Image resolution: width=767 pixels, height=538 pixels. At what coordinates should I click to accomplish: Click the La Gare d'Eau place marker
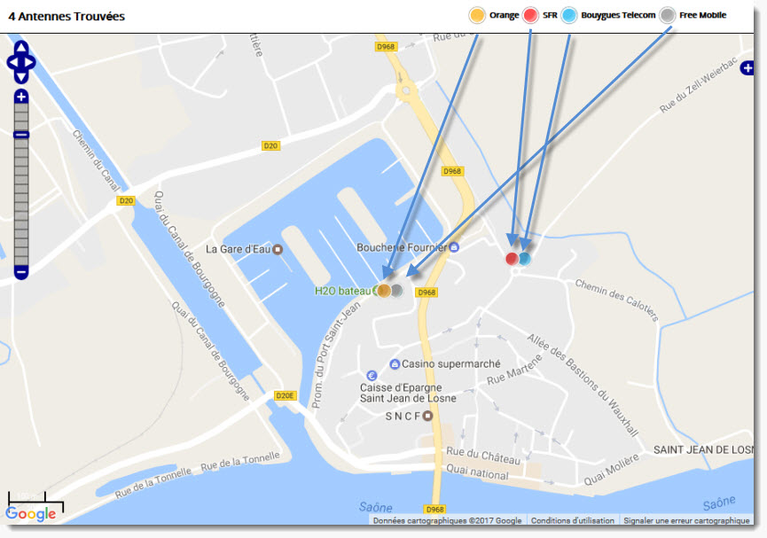278,249
